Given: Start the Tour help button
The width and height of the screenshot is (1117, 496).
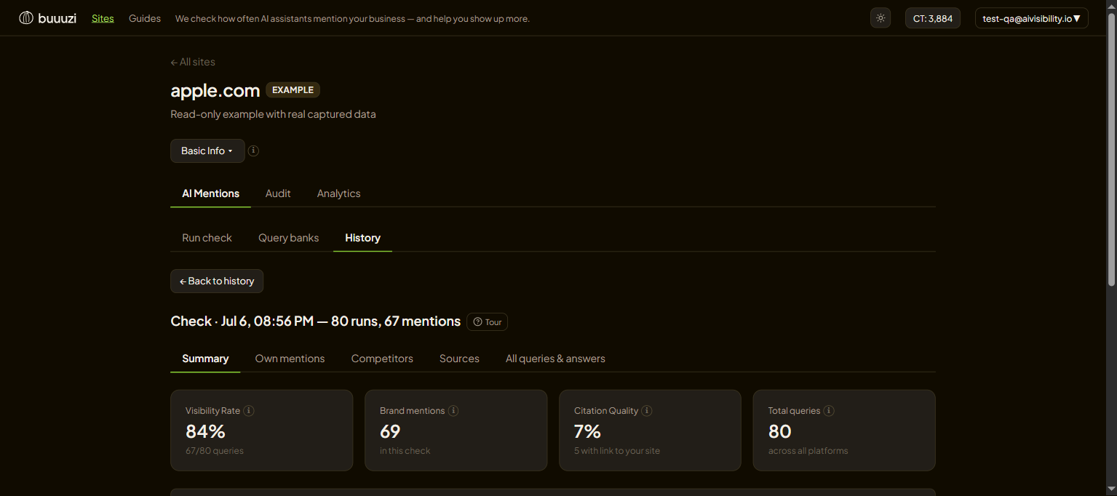Looking at the screenshot, I should click(x=488, y=321).
